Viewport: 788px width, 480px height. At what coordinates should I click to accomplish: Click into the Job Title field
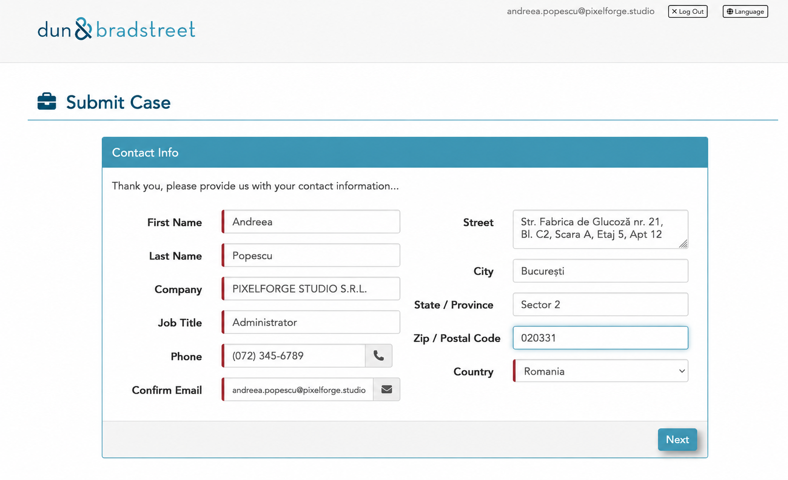[x=311, y=322]
